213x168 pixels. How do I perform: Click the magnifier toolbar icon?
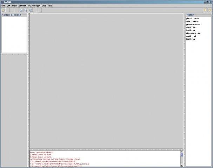[x=26, y=10]
